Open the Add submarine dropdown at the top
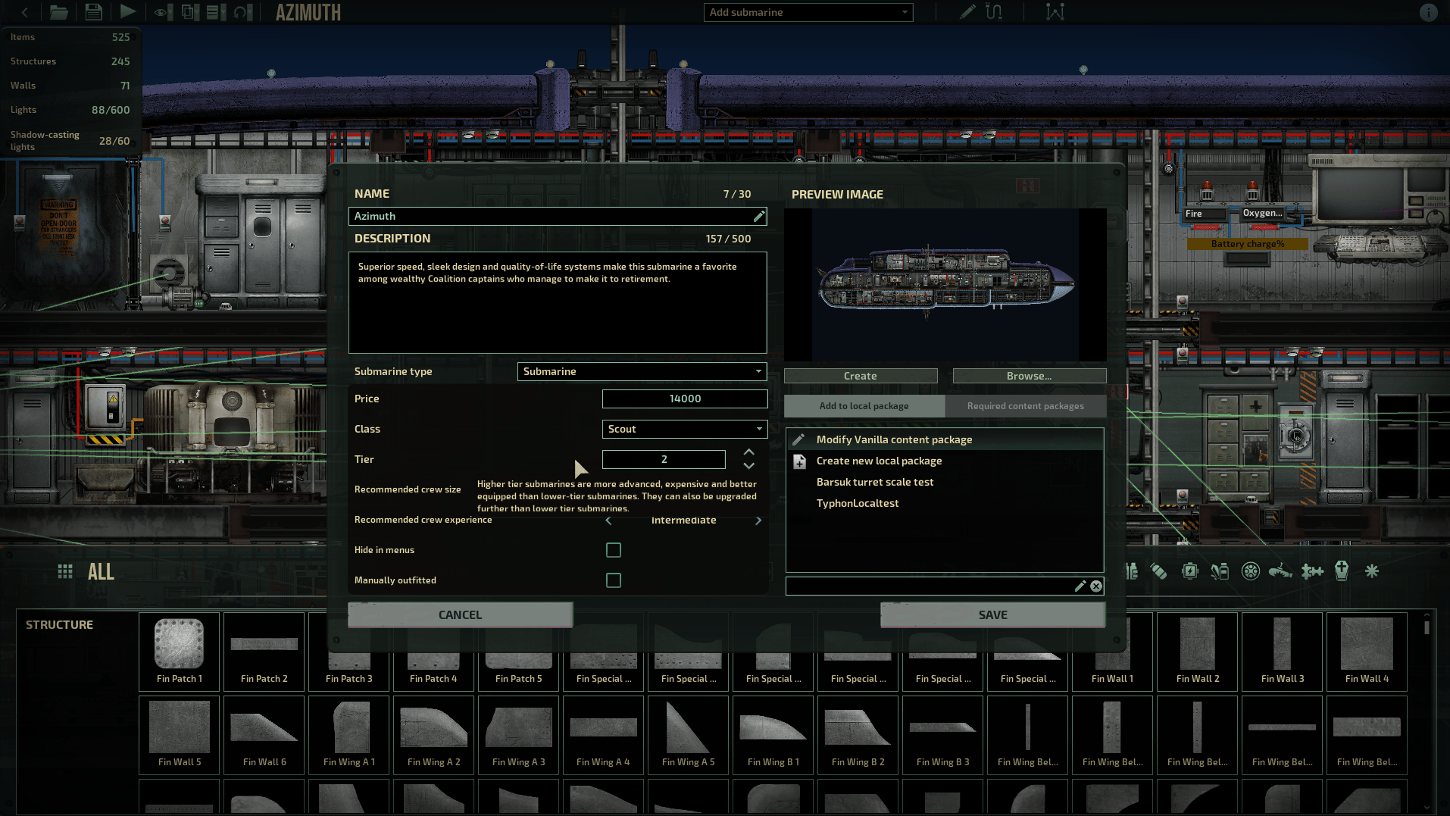Image resolution: width=1450 pixels, height=816 pixels. (x=808, y=12)
